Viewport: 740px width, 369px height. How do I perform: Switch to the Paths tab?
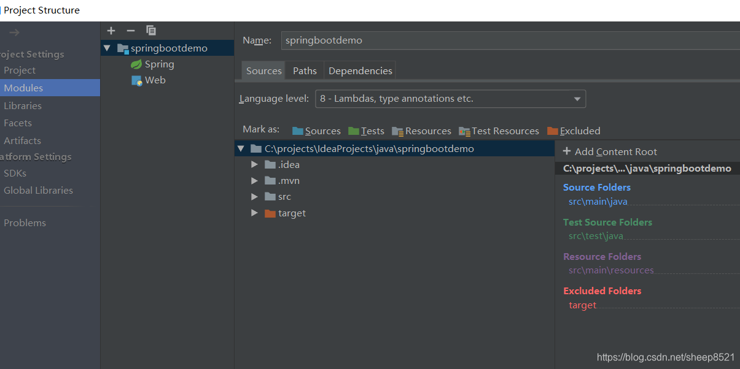click(x=305, y=70)
